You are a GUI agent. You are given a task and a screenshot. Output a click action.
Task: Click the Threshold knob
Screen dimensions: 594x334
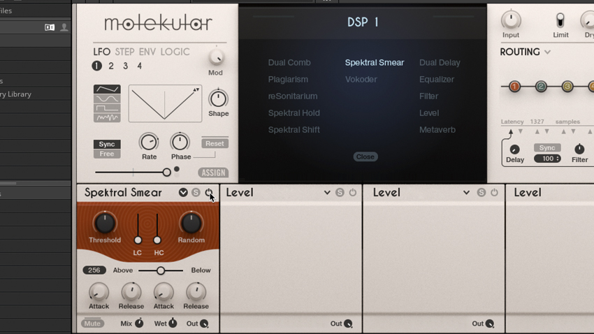click(x=105, y=223)
